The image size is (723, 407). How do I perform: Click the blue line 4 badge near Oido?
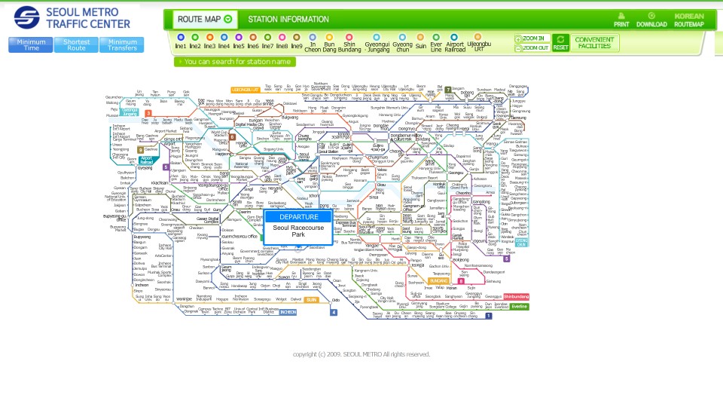[334, 312]
